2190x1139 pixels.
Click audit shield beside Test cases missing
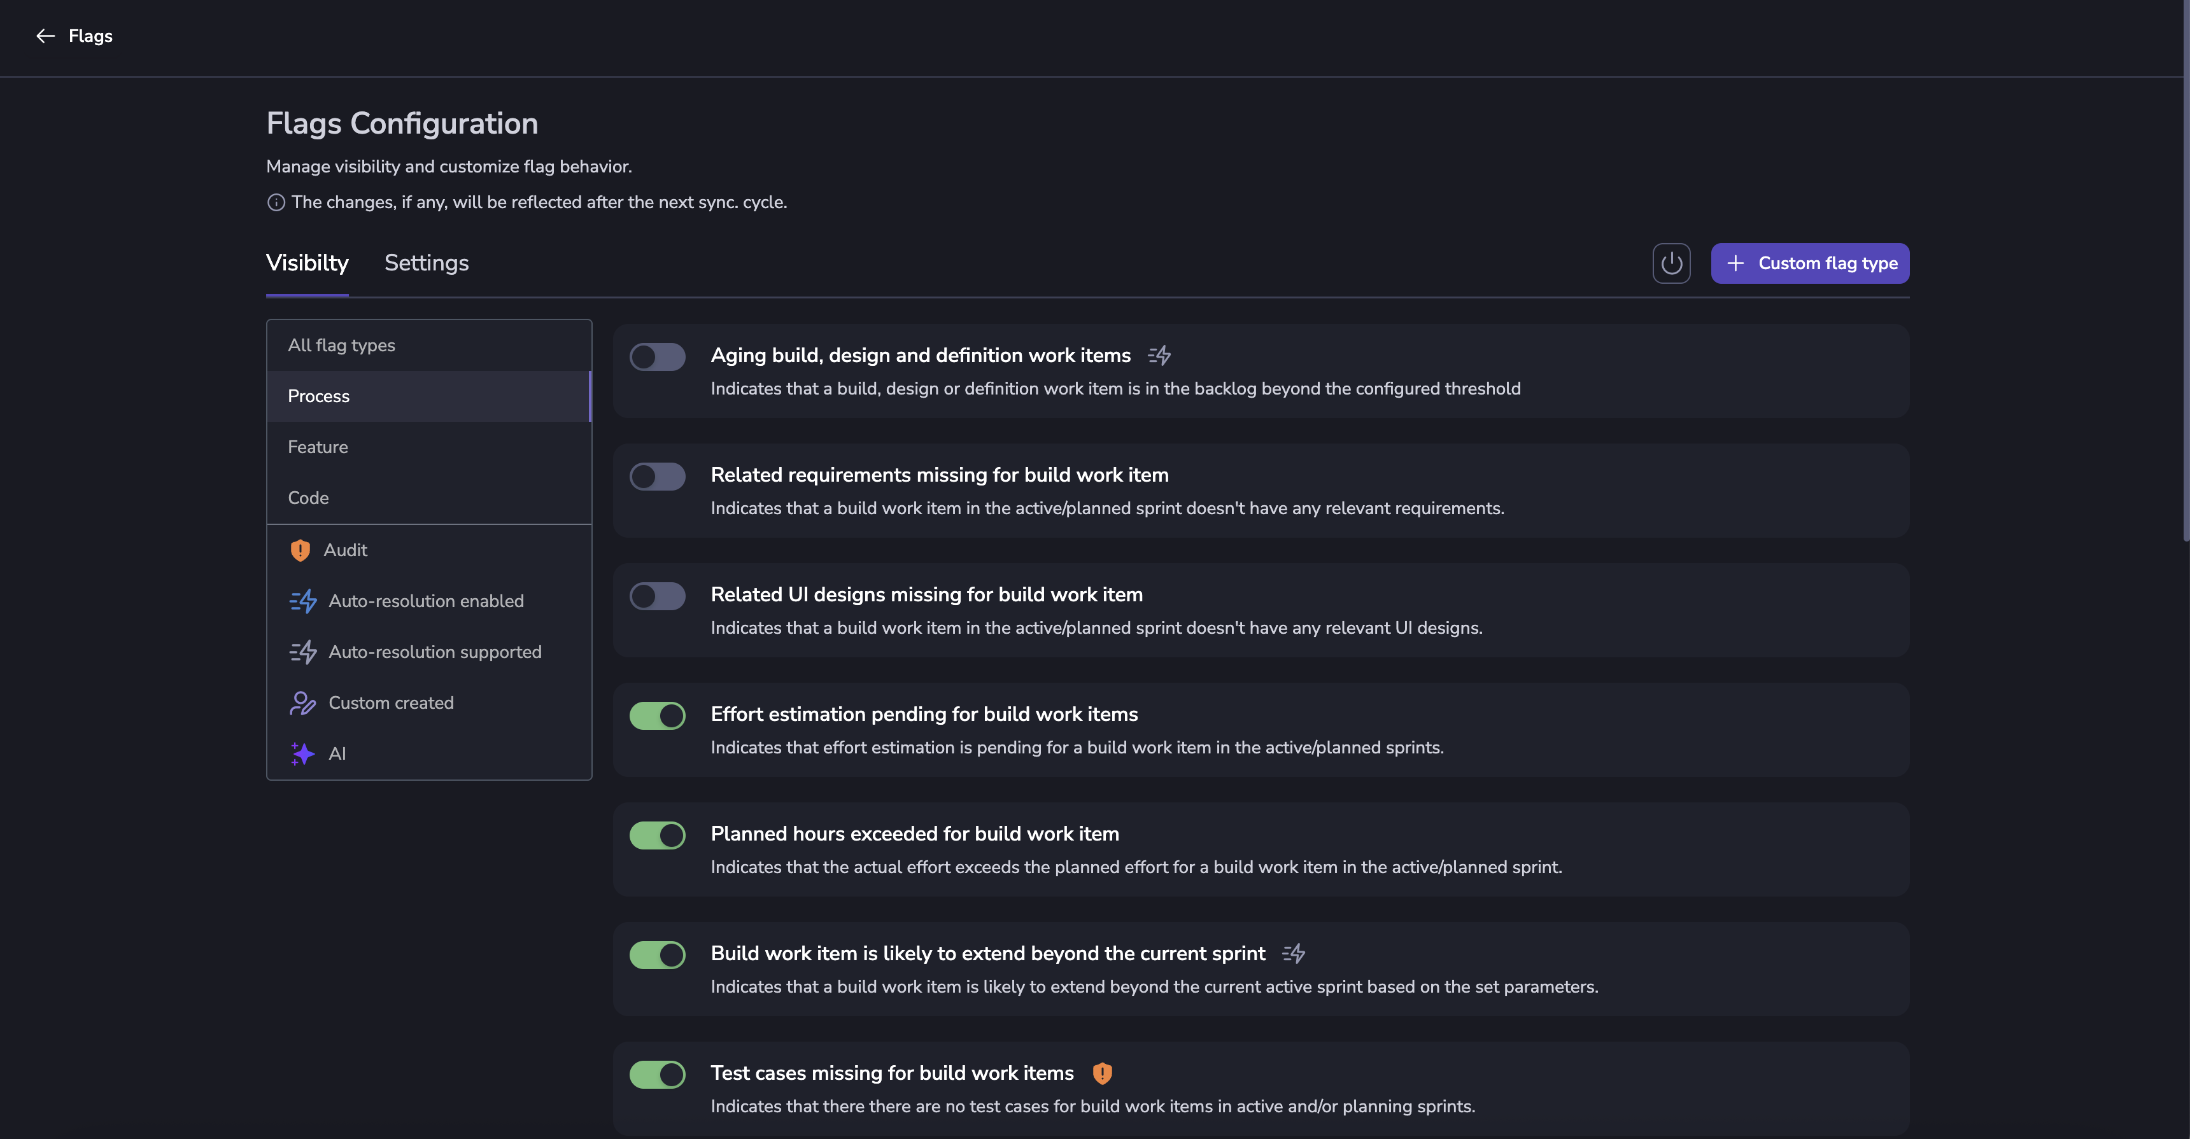coord(1102,1073)
